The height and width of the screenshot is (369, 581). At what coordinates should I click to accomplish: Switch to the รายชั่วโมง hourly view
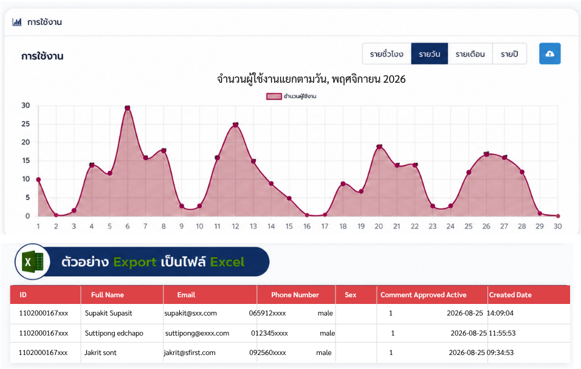[x=387, y=53]
